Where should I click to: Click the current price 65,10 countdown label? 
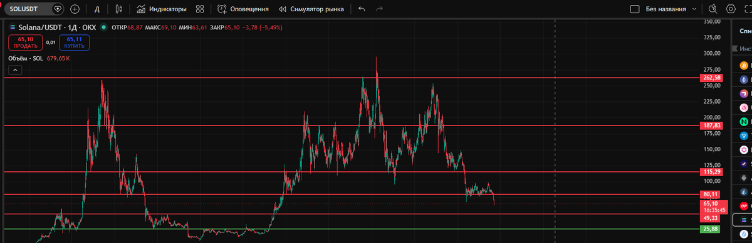pyautogui.click(x=713, y=207)
